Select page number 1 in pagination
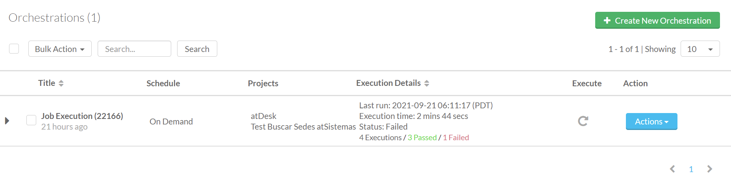The width and height of the screenshot is (731, 180). [x=691, y=169]
